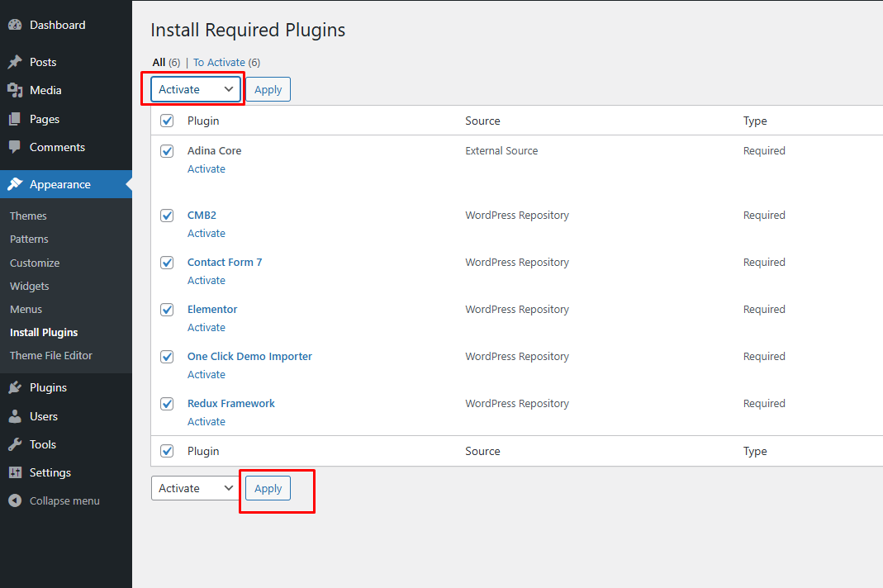The image size is (883, 588).
Task: Click the Collapse menu label
Action: click(x=64, y=500)
